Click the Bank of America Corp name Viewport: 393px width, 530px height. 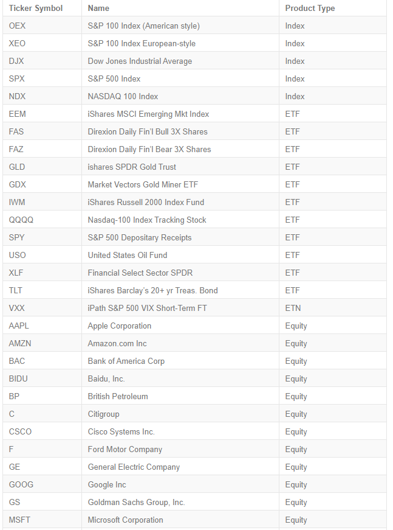point(126,361)
